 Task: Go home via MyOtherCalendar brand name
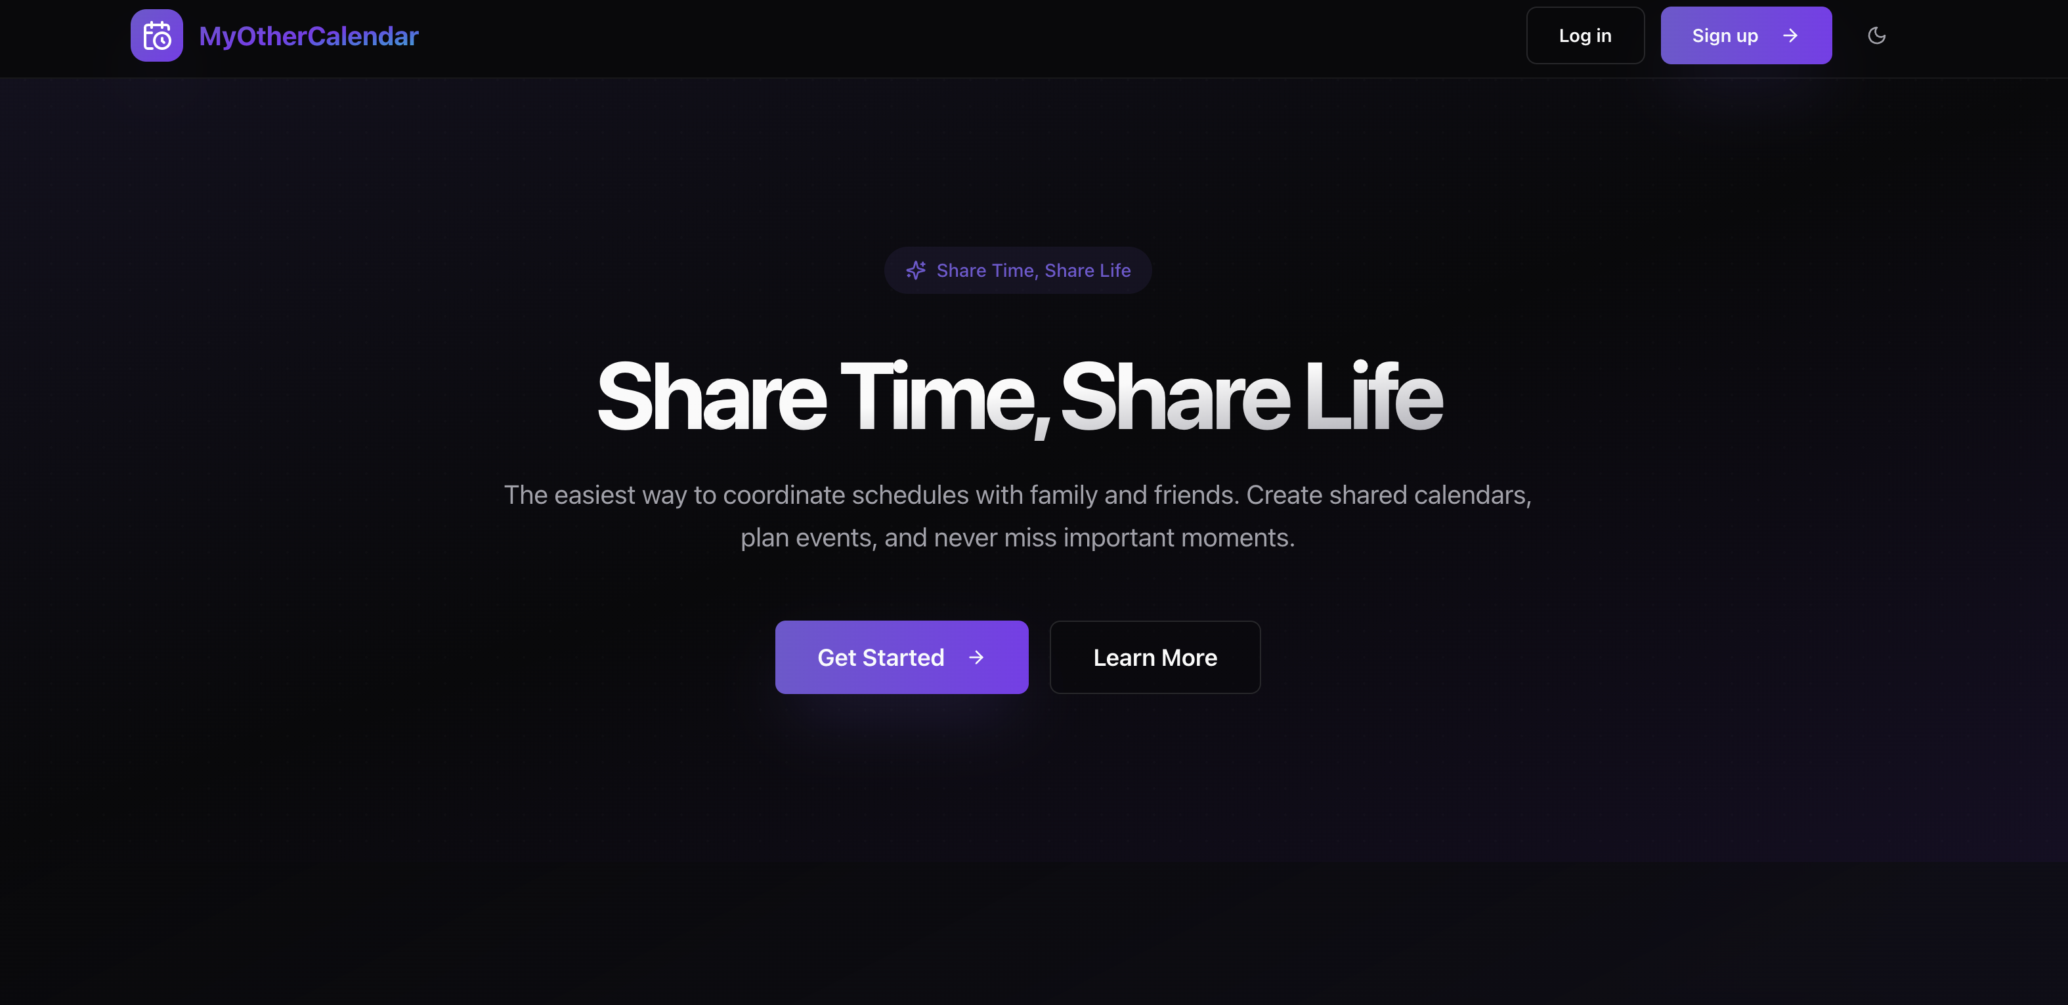click(x=309, y=36)
